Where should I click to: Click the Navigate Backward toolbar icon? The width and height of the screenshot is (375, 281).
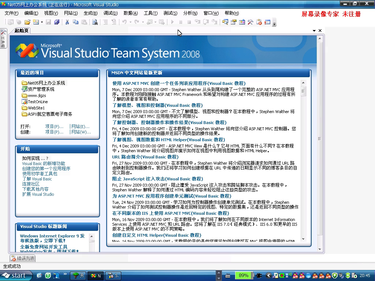[x=149, y=22]
